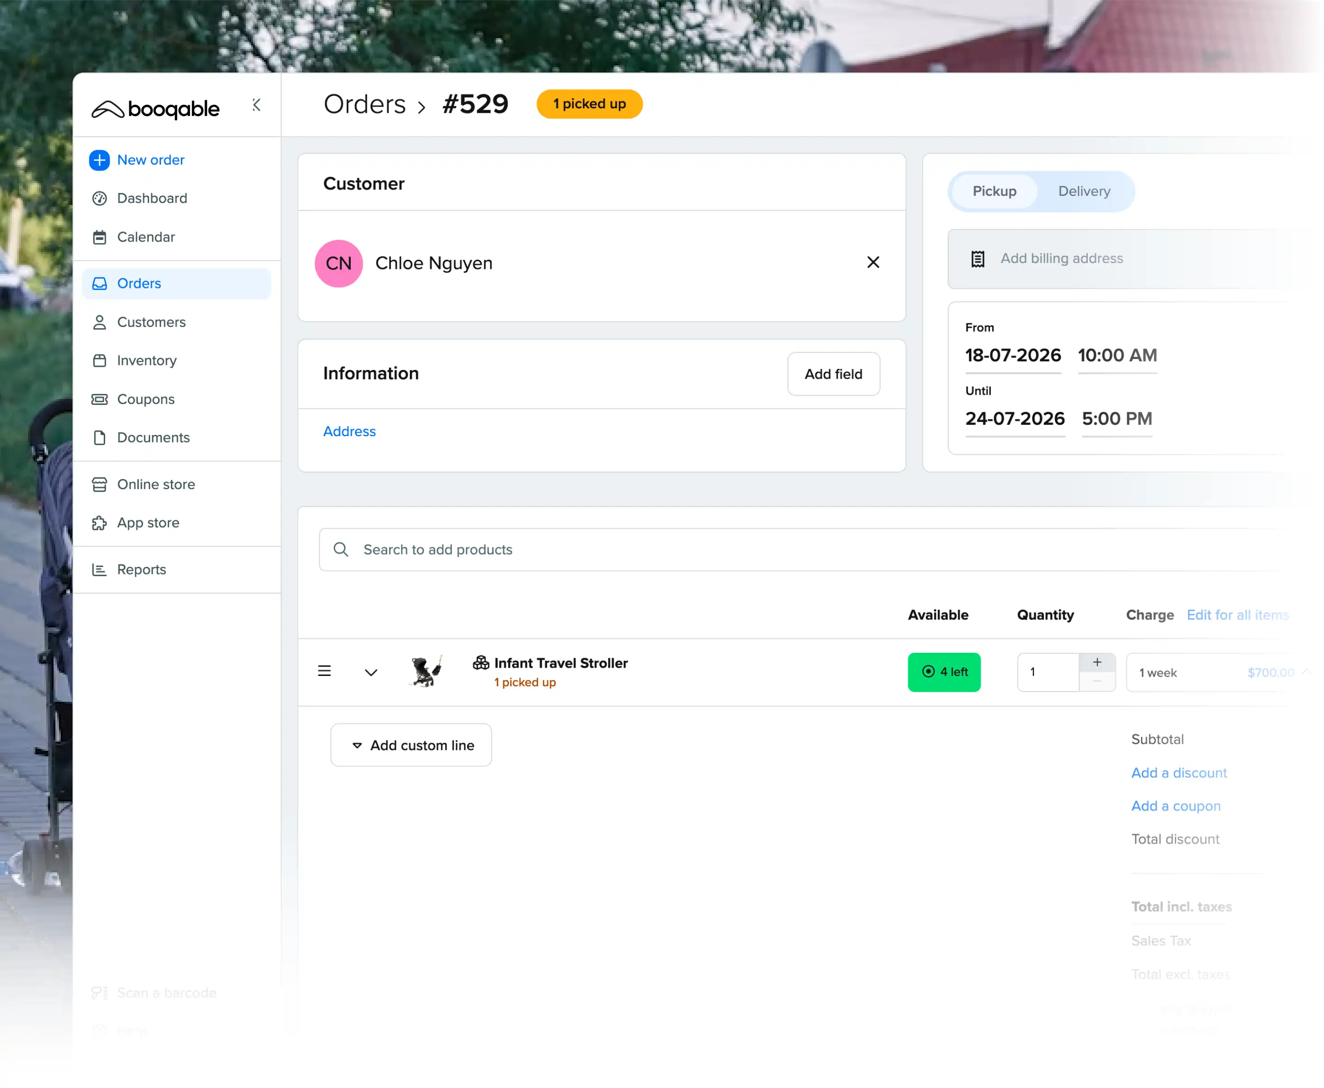Screen dimensions: 1324x1088
Task: Open the Inventory section
Action: coord(147,361)
